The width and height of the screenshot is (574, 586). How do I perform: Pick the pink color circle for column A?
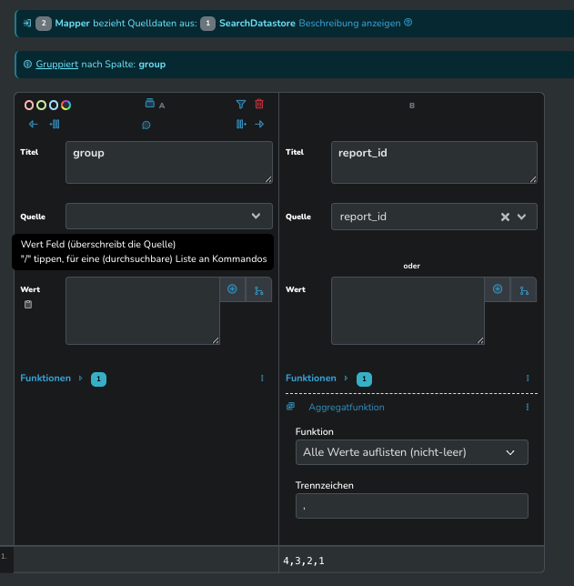point(29,106)
